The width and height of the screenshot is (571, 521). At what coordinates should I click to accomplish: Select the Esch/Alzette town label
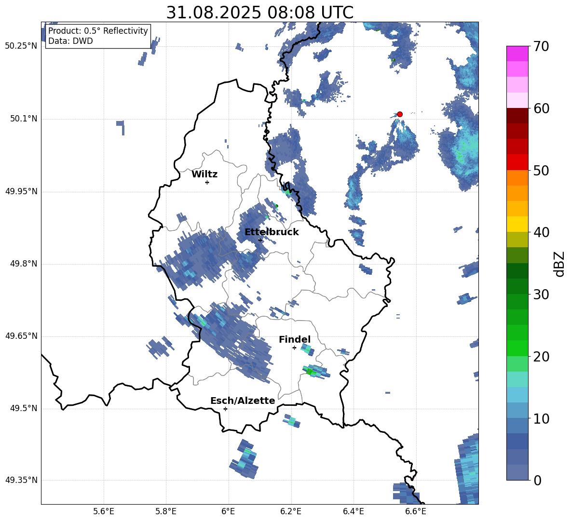click(x=243, y=401)
